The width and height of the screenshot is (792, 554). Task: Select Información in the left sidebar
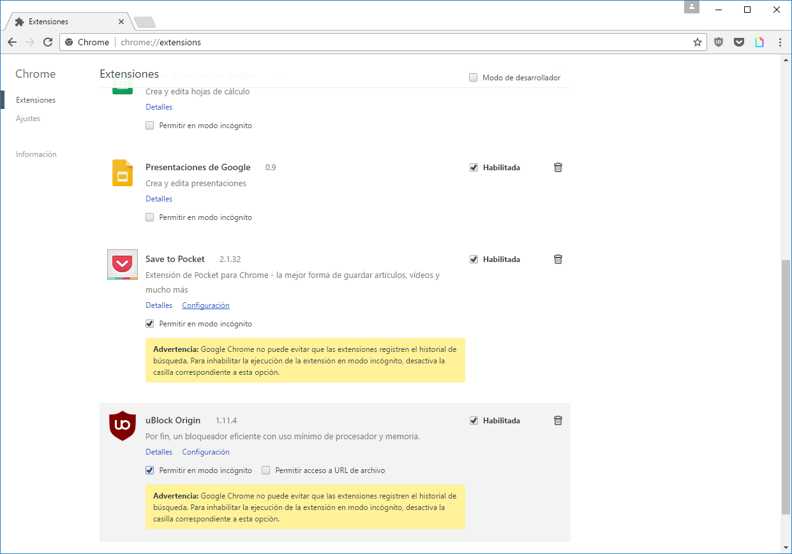pyautogui.click(x=36, y=154)
